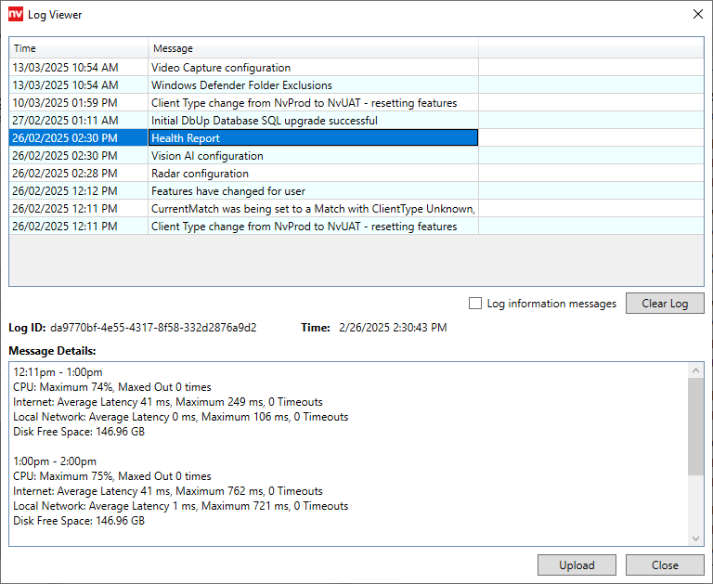Click the Close button at bottom
Screen dimensions: 713x584
[x=665, y=565]
